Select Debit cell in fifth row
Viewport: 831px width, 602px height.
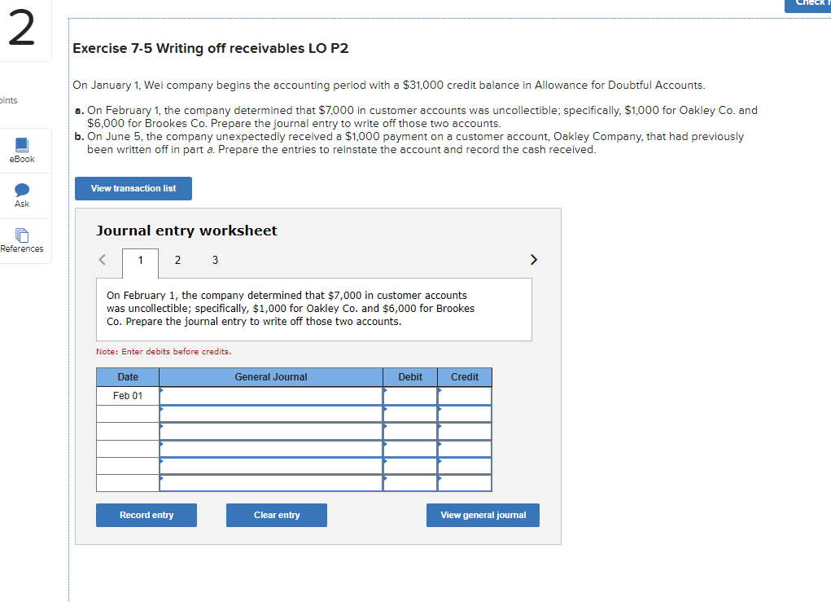(410, 466)
